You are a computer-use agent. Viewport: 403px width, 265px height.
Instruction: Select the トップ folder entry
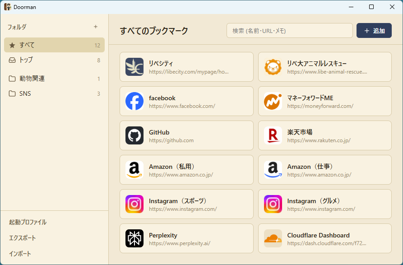click(x=54, y=60)
